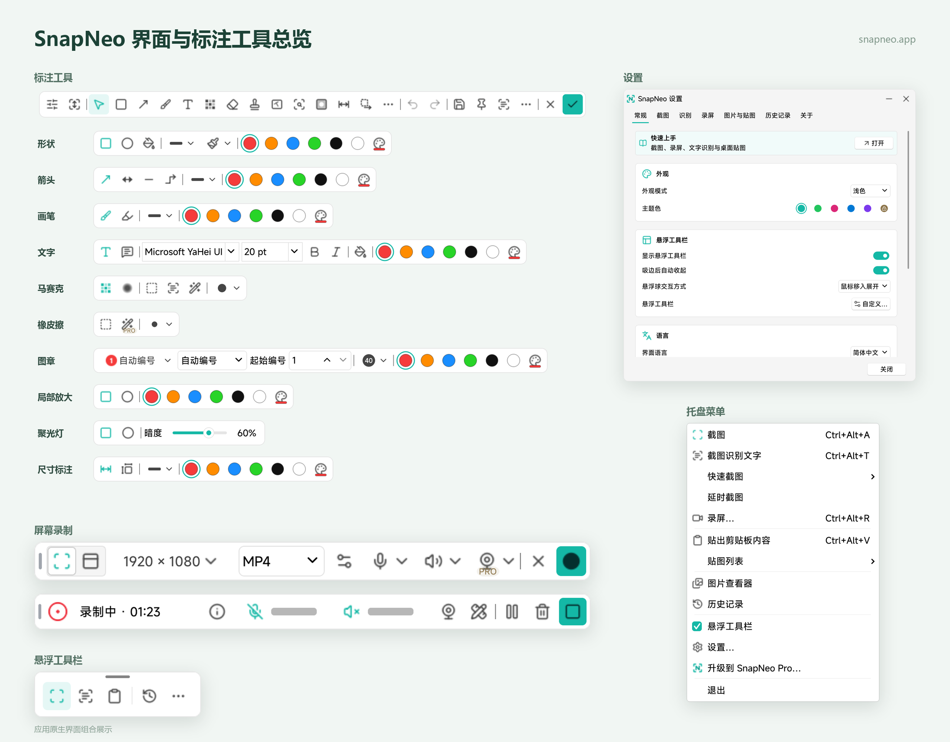Click the 自定义… button for 悬浮工具栏
The height and width of the screenshot is (742, 950).
(x=870, y=304)
